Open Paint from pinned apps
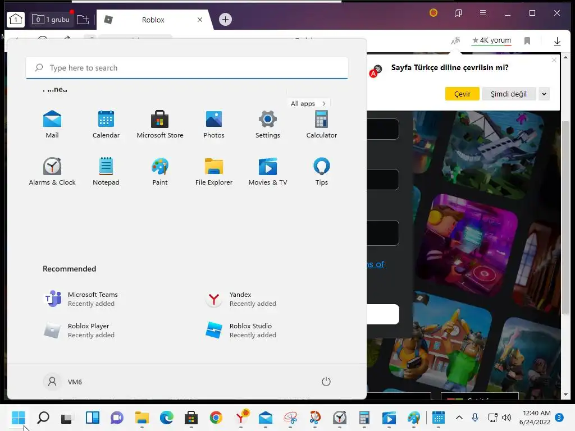This screenshot has width=575, height=431. 160,172
